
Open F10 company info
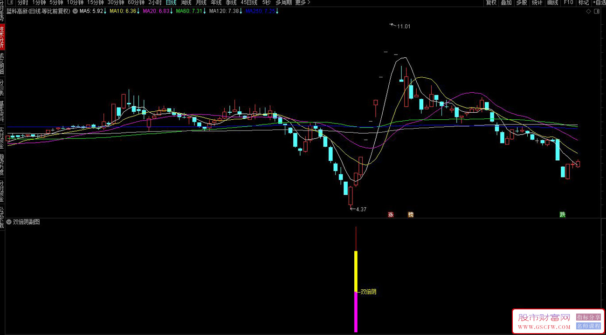pos(568,2)
